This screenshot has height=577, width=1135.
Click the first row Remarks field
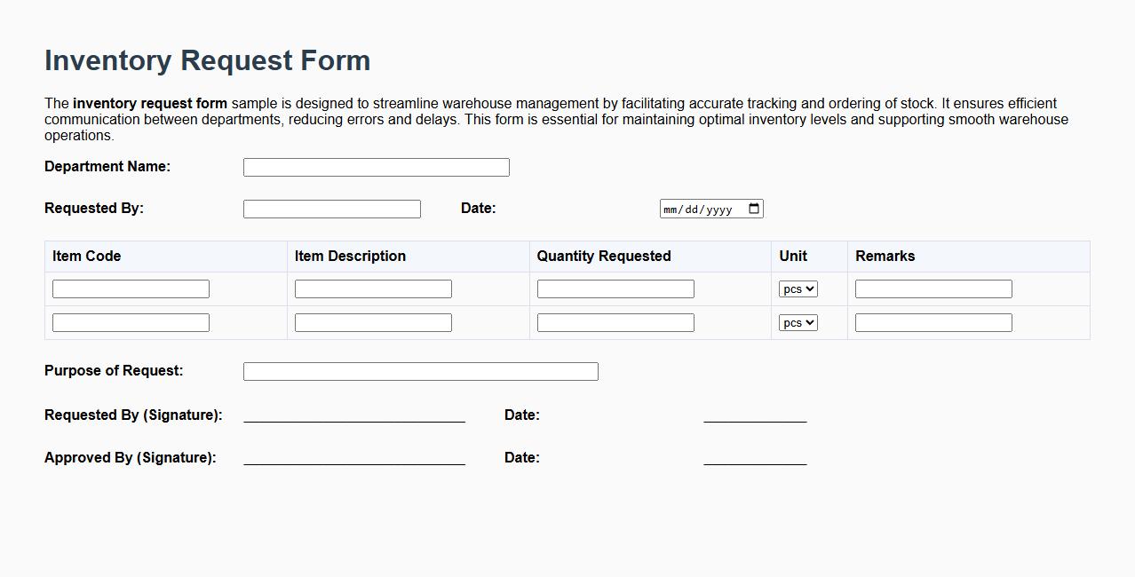pos(932,288)
